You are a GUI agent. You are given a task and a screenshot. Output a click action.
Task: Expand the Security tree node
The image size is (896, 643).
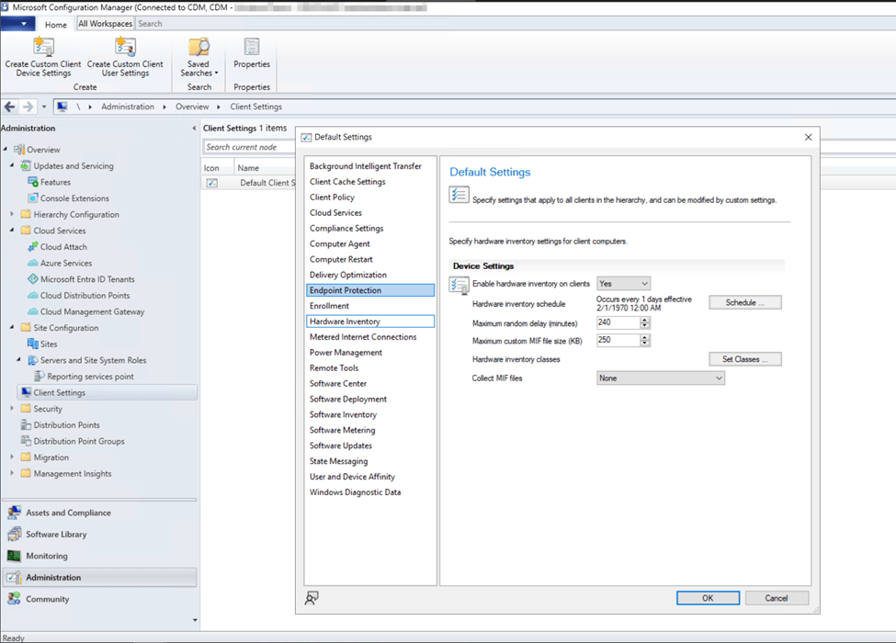point(13,409)
